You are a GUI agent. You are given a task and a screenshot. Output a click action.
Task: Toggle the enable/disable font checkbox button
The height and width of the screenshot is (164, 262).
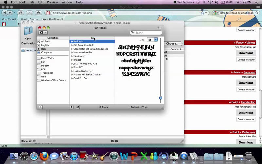78,107
